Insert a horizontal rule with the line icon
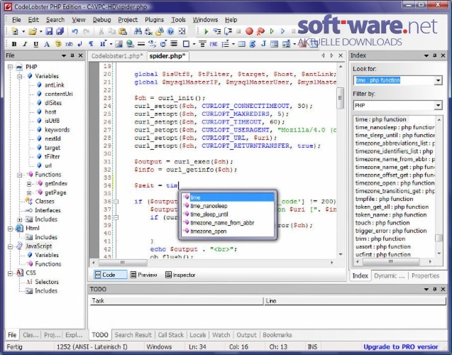452x355 pixels. point(141,44)
